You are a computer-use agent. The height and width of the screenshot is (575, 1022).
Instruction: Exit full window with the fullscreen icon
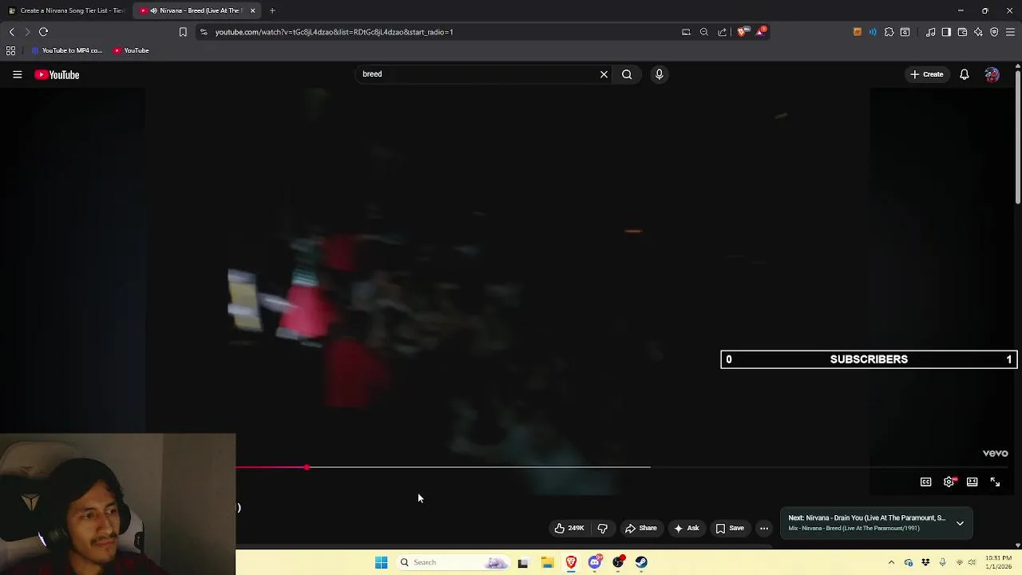click(x=995, y=482)
